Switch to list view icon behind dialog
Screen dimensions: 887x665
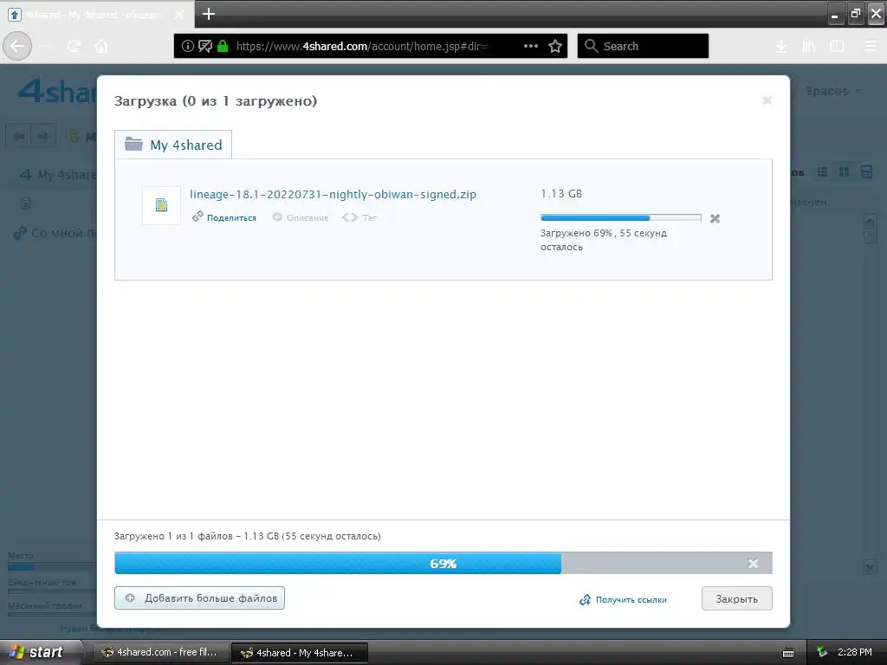coord(823,172)
